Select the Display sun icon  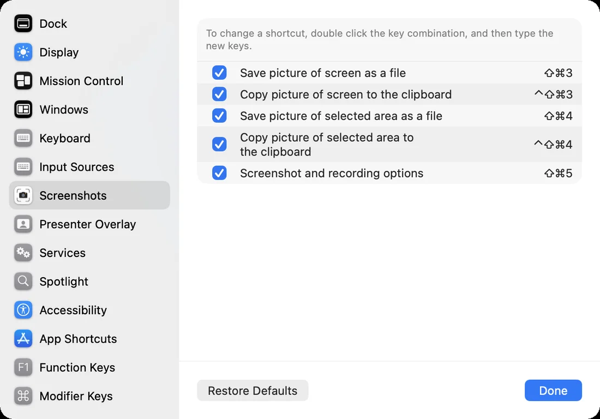[x=23, y=52]
